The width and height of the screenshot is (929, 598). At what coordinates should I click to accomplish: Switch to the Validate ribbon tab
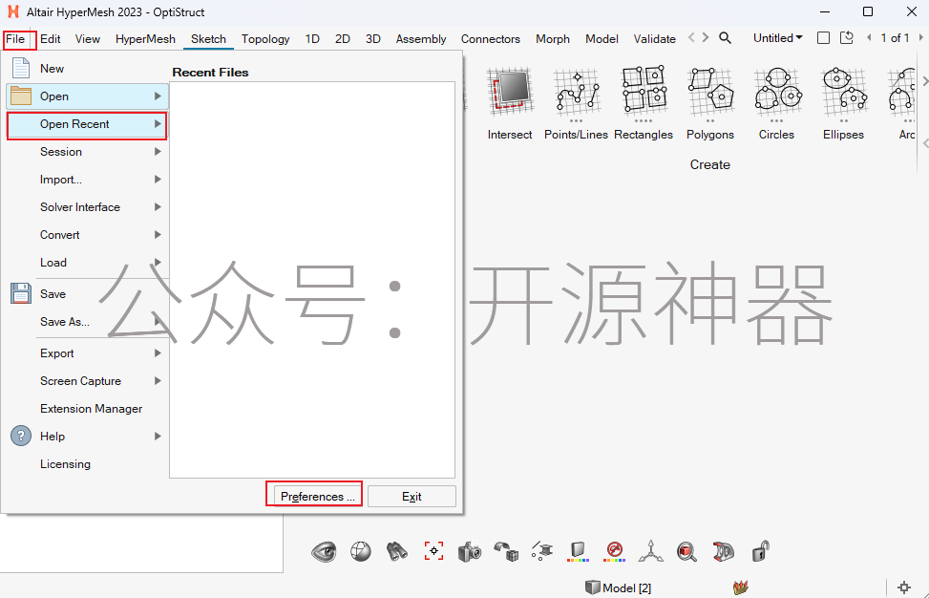(655, 39)
